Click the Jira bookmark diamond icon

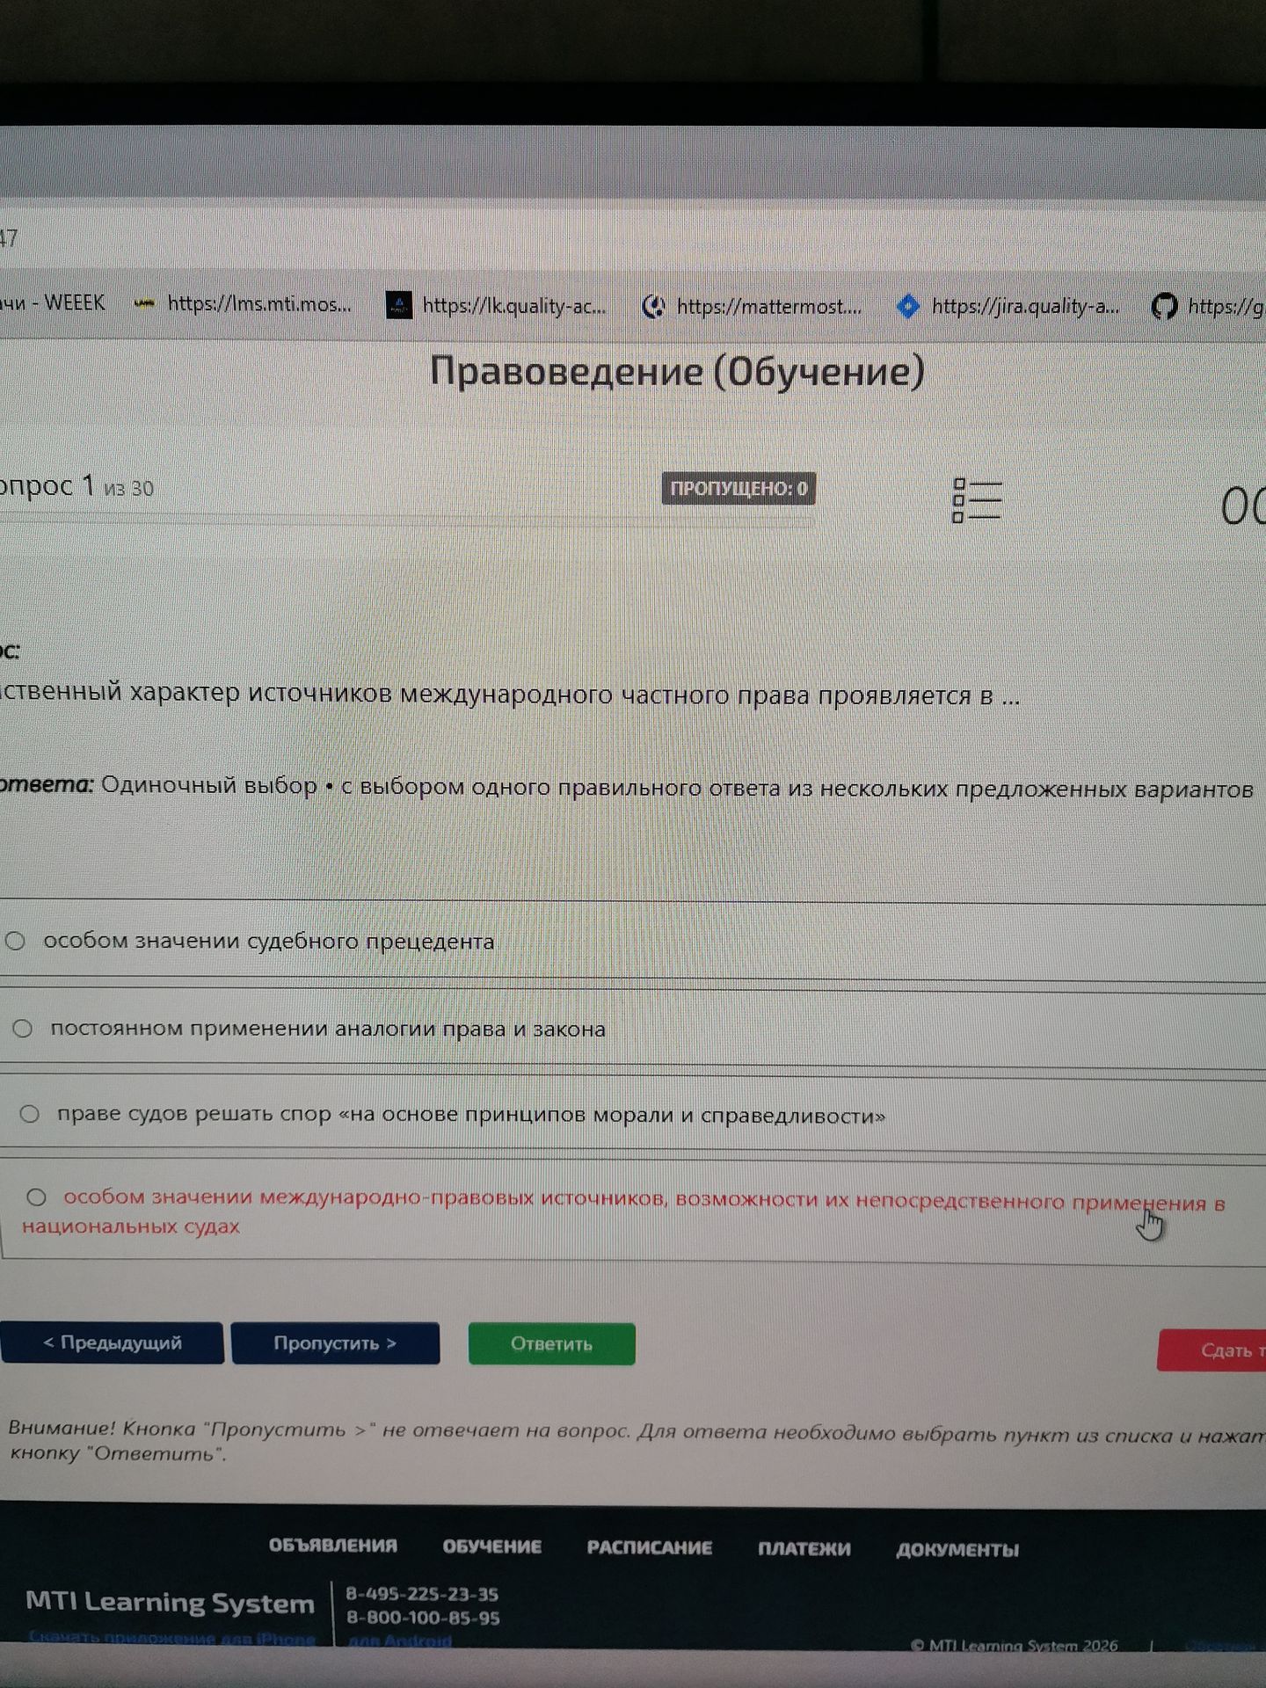908,306
